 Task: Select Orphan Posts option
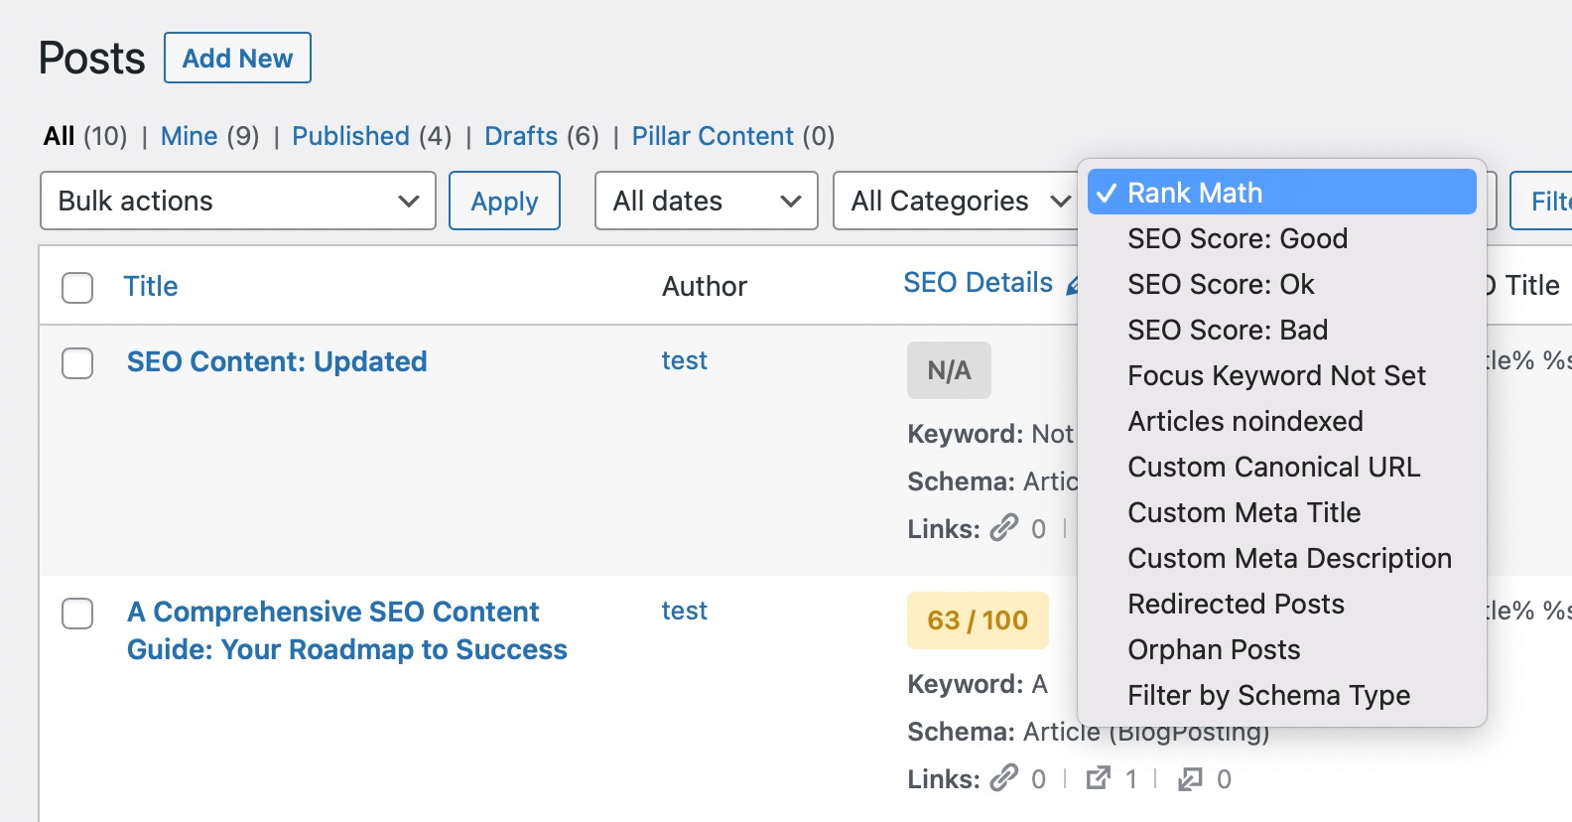(1282, 649)
